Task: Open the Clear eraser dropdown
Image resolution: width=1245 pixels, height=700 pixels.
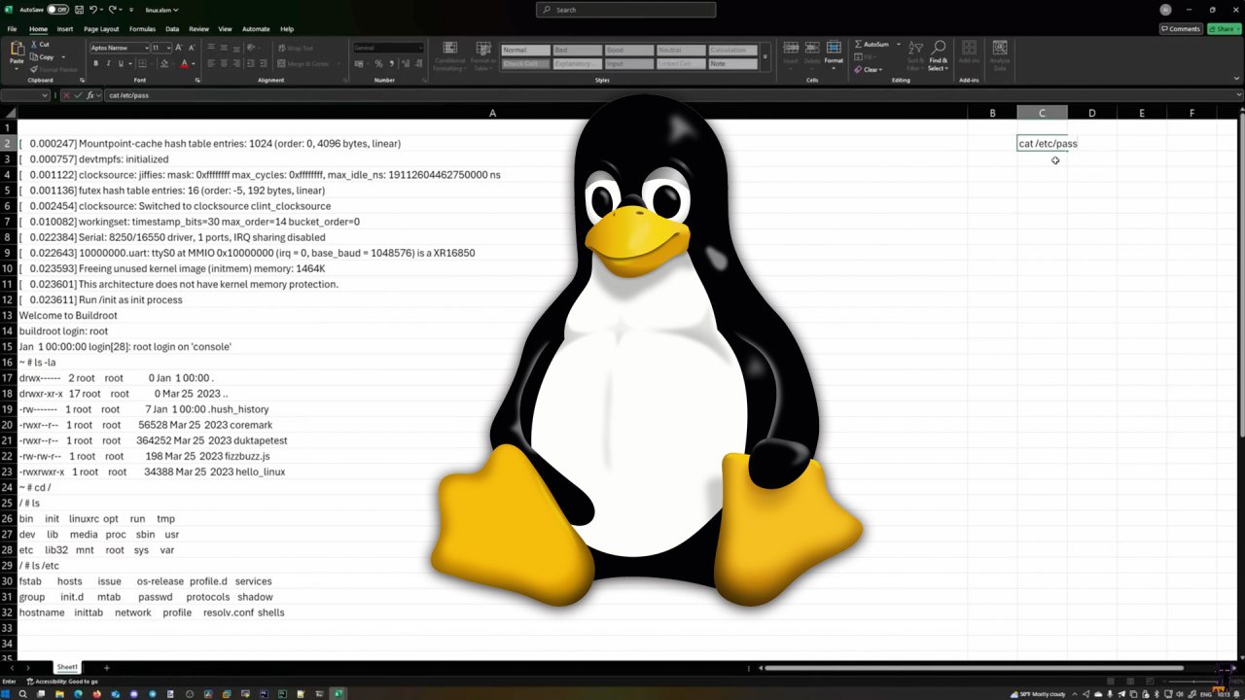Action: pyautogui.click(x=869, y=70)
